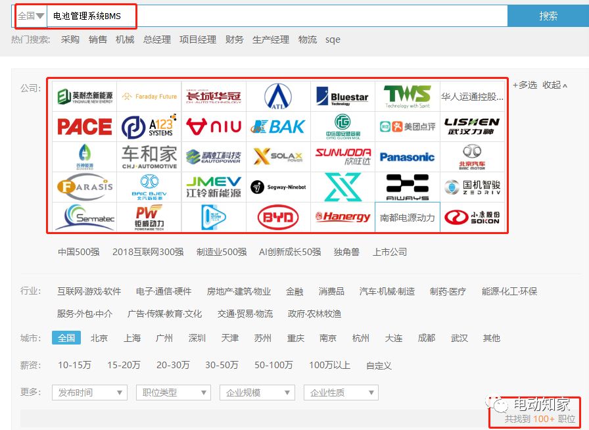Select the Faraday Future company logo
This screenshot has height=430, width=589.
point(149,96)
